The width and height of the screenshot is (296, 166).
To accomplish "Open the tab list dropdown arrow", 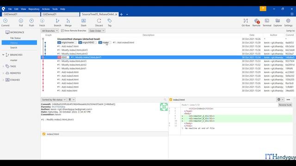I will tap(127, 14).
